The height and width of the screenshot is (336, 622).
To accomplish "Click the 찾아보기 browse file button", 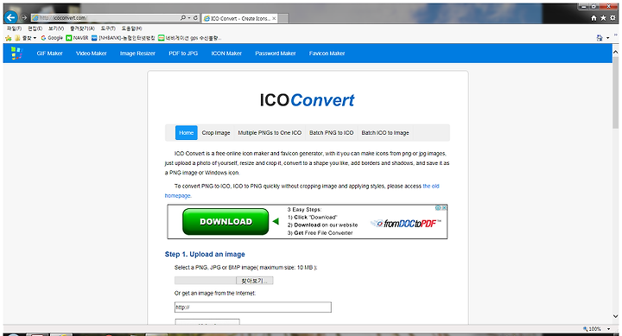I will click(255, 281).
